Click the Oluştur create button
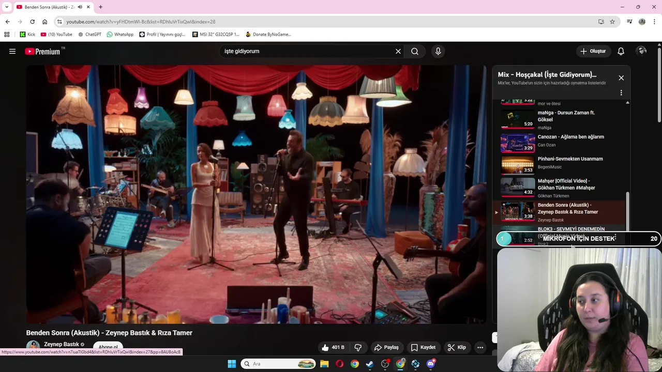Image resolution: width=662 pixels, height=372 pixels. tap(593, 51)
